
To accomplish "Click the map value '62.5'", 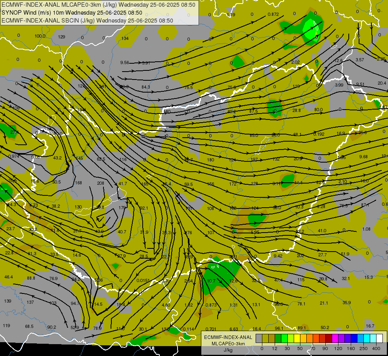I will point(101,159).
